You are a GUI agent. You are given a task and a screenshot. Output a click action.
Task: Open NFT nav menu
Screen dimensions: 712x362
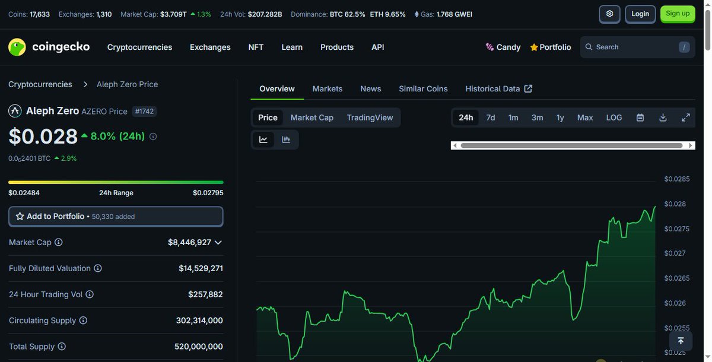(x=256, y=47)
